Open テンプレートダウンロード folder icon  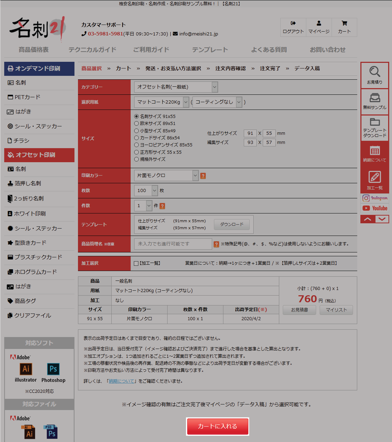coord(375,122)
